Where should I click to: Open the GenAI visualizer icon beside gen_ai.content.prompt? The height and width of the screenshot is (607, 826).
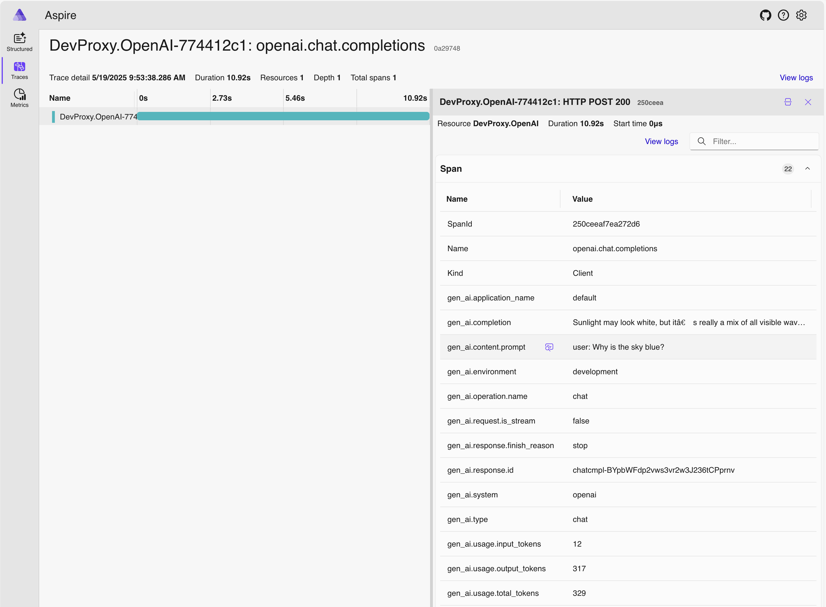click(x=549, y=347)
